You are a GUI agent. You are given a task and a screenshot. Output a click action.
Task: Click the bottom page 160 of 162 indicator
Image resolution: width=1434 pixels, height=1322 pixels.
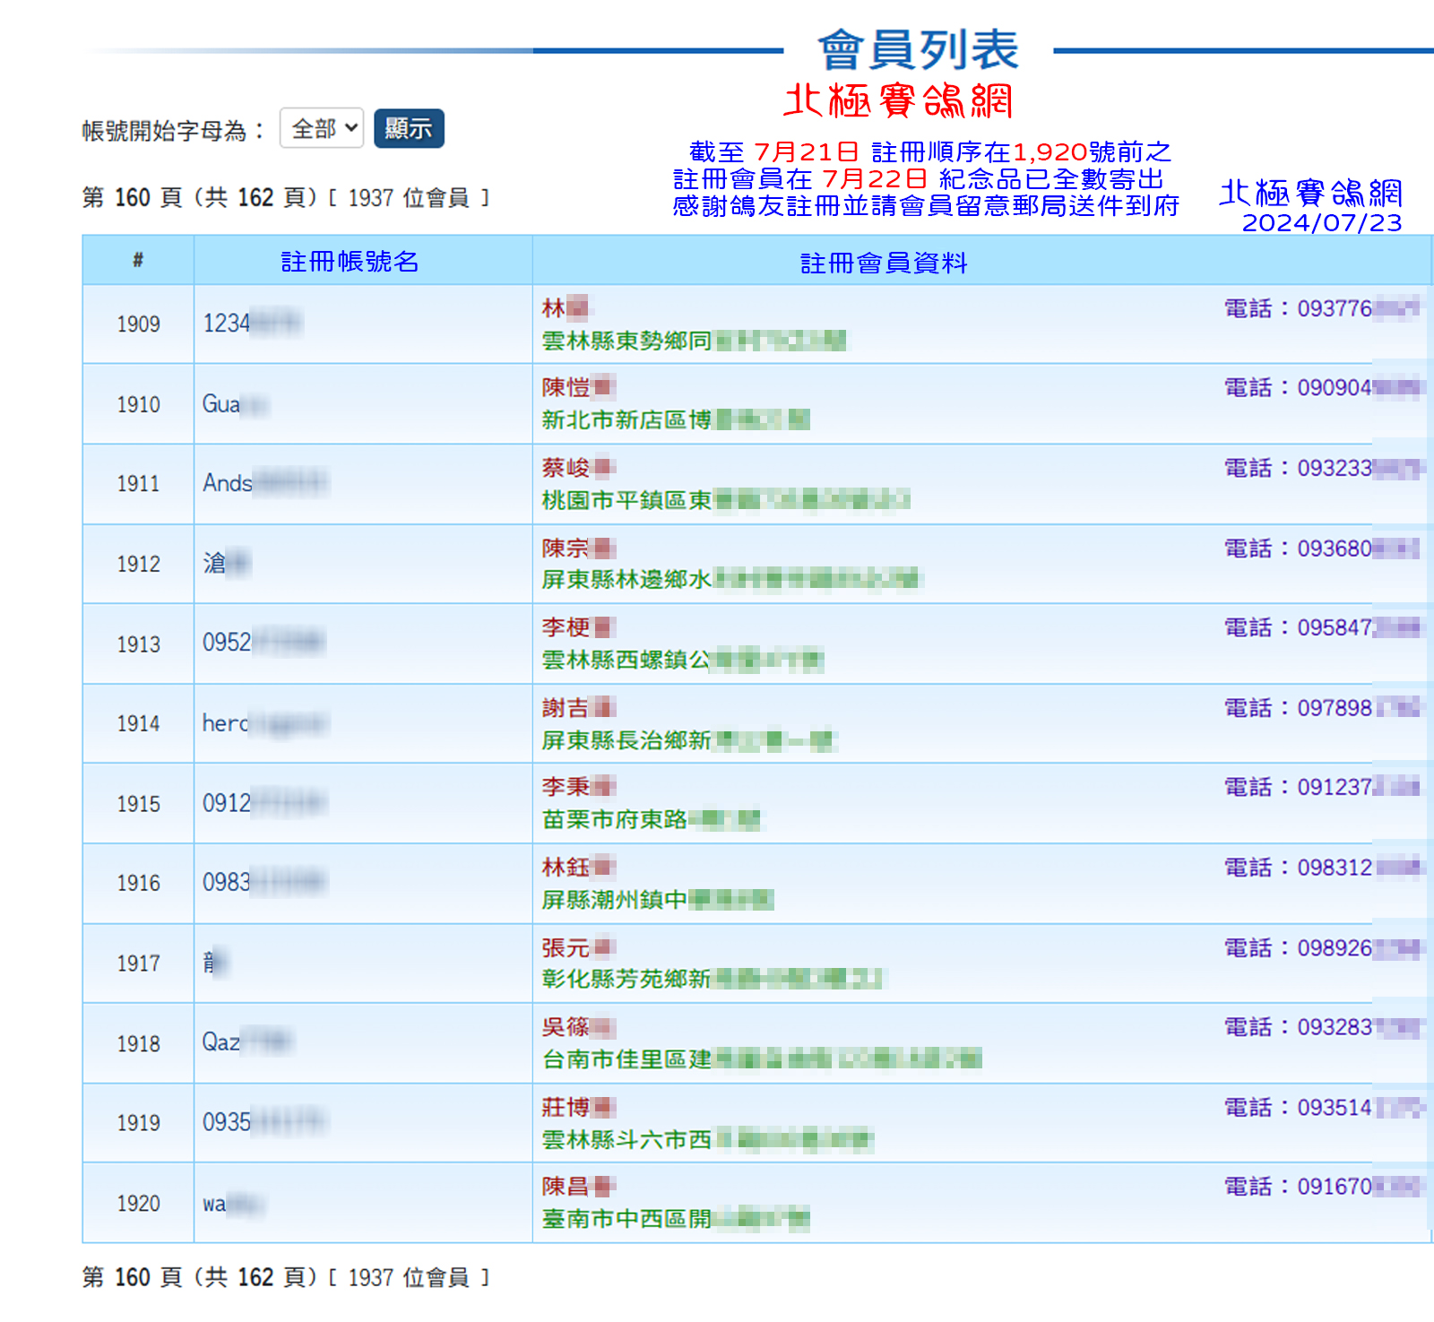click(x=285, y=1277)
